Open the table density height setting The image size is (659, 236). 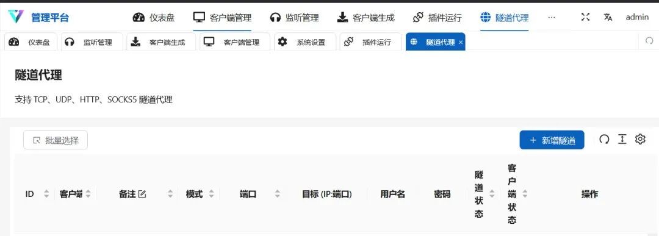point(622,140)
